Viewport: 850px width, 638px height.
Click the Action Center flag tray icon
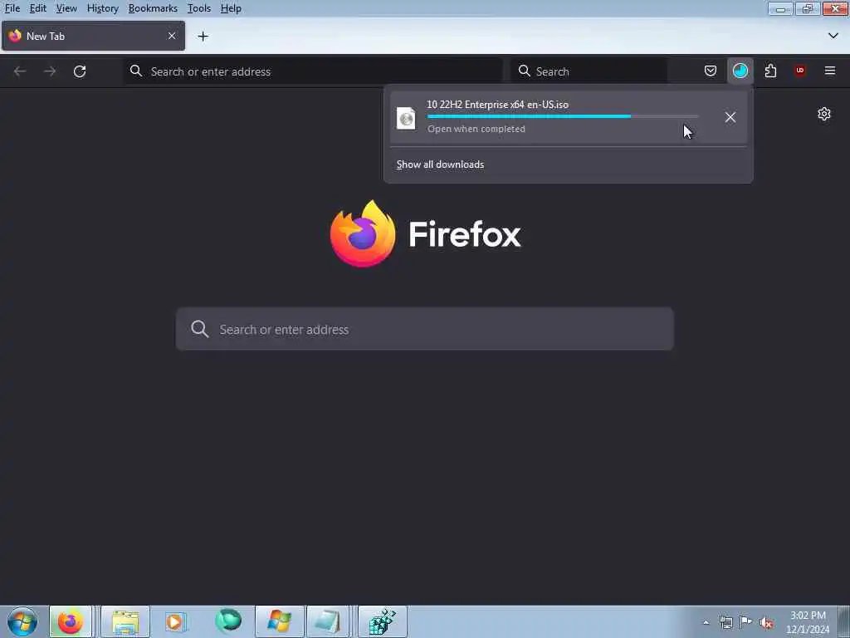(x=746, y=622)
